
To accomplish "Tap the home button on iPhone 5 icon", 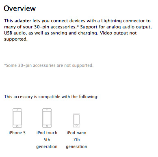I will [17, 126].
